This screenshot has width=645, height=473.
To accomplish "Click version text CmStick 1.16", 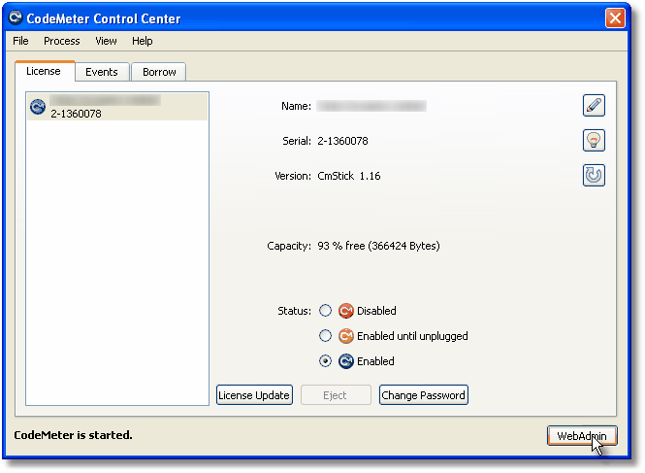I will pyautogui.click(x=349, y=176).
